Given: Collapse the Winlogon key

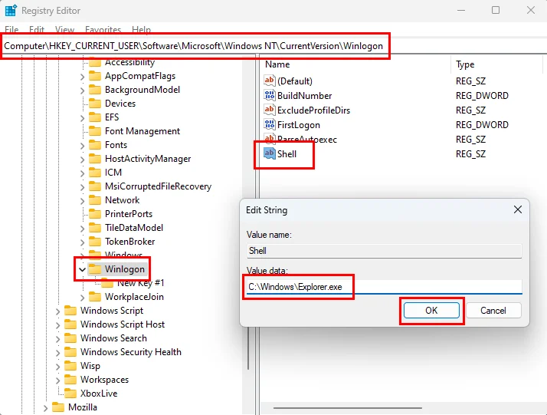Looking at the screenshot, I should [x=82, y=269].
